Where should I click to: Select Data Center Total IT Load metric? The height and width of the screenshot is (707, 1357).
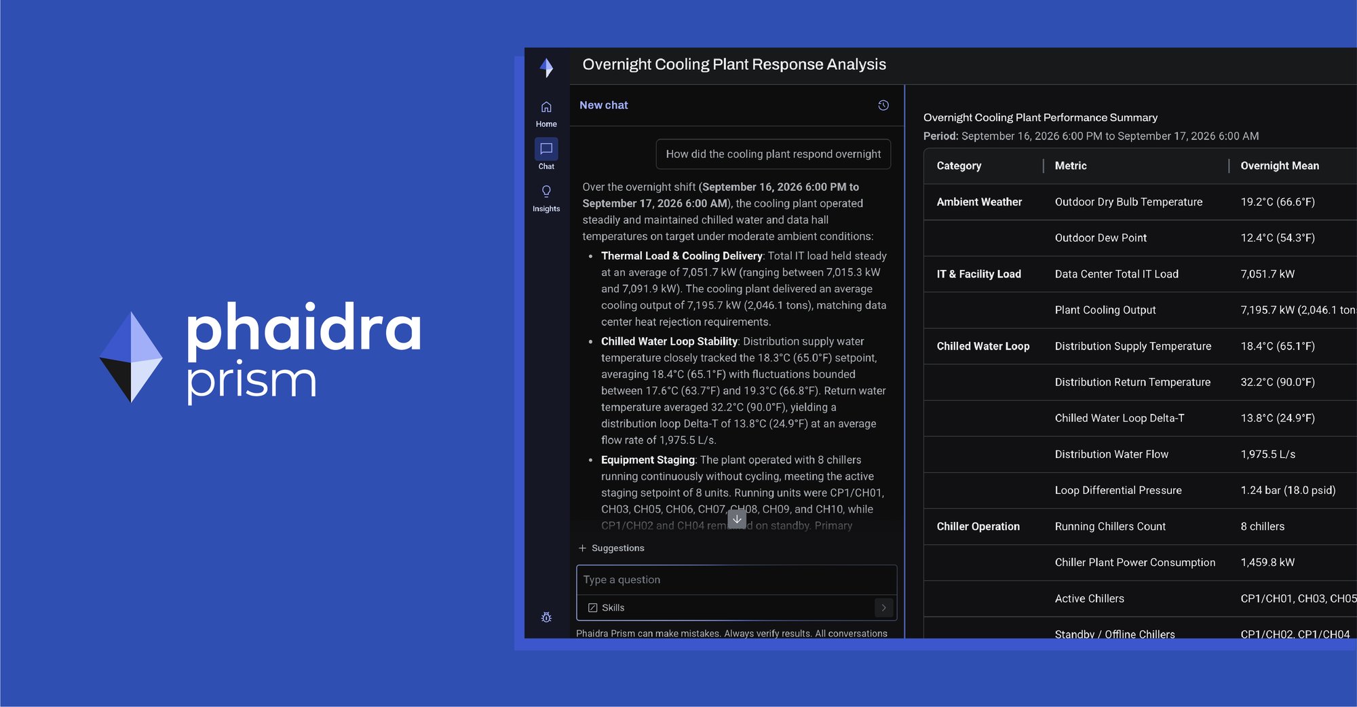coord(1116,274)
